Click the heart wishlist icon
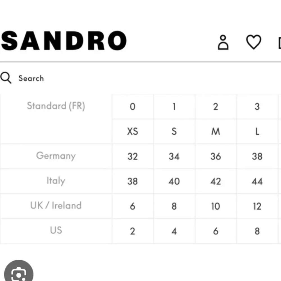Screen dimensions: 281x281 [253, 42]
